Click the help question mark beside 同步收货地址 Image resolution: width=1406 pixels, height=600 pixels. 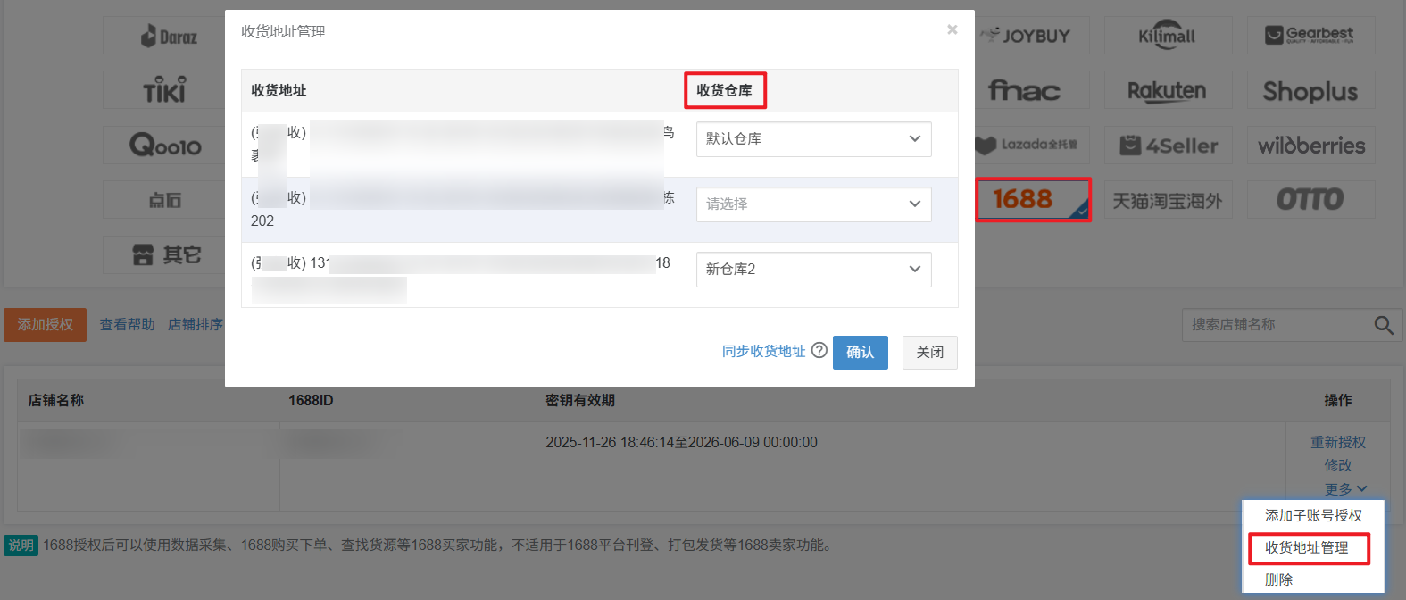tap(819, 350)
